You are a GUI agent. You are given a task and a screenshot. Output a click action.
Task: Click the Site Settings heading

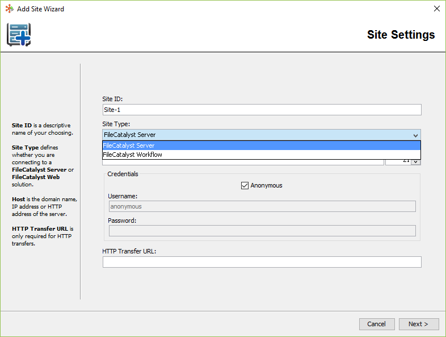point(401,35)
